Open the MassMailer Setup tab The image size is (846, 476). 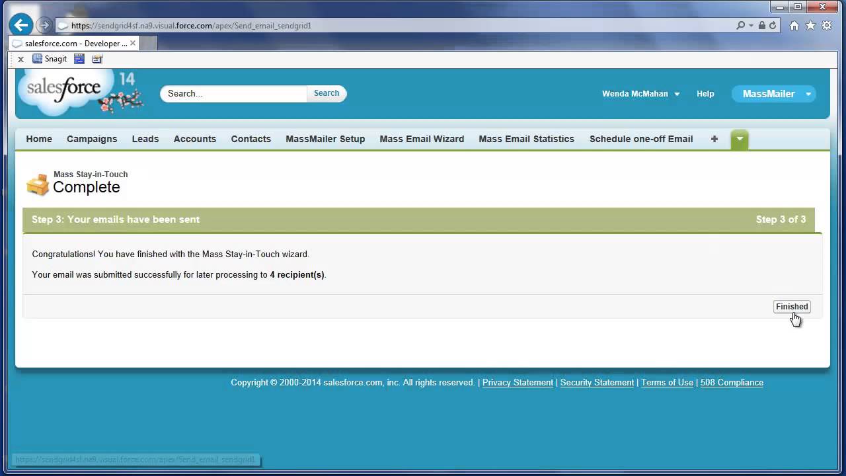pos(325,139)
